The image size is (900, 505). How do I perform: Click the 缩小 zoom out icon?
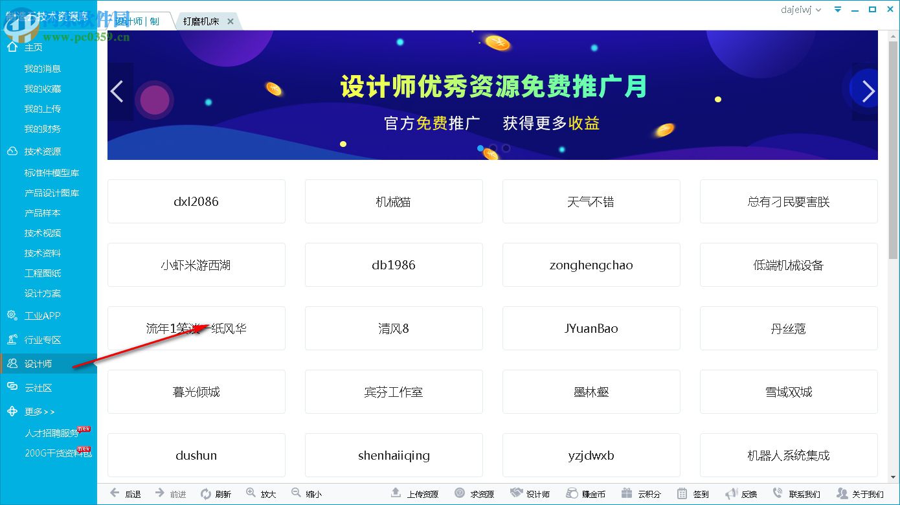pos(297,493)
